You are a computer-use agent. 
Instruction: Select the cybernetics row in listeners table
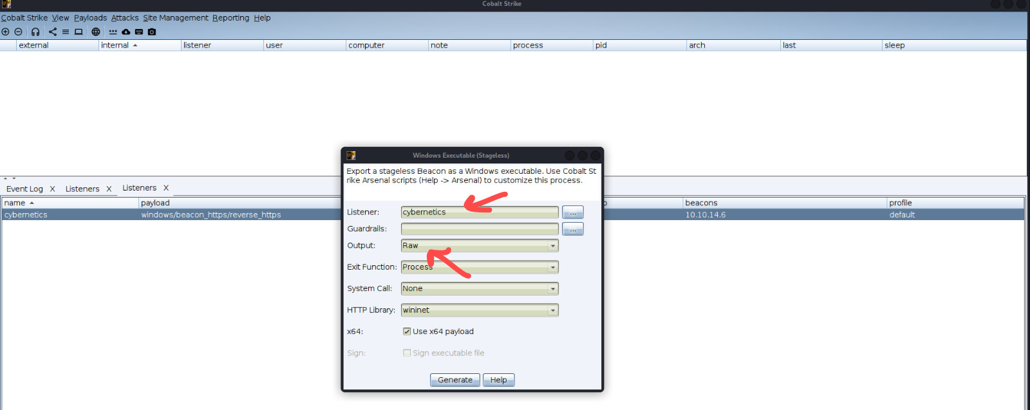[512, 215]
